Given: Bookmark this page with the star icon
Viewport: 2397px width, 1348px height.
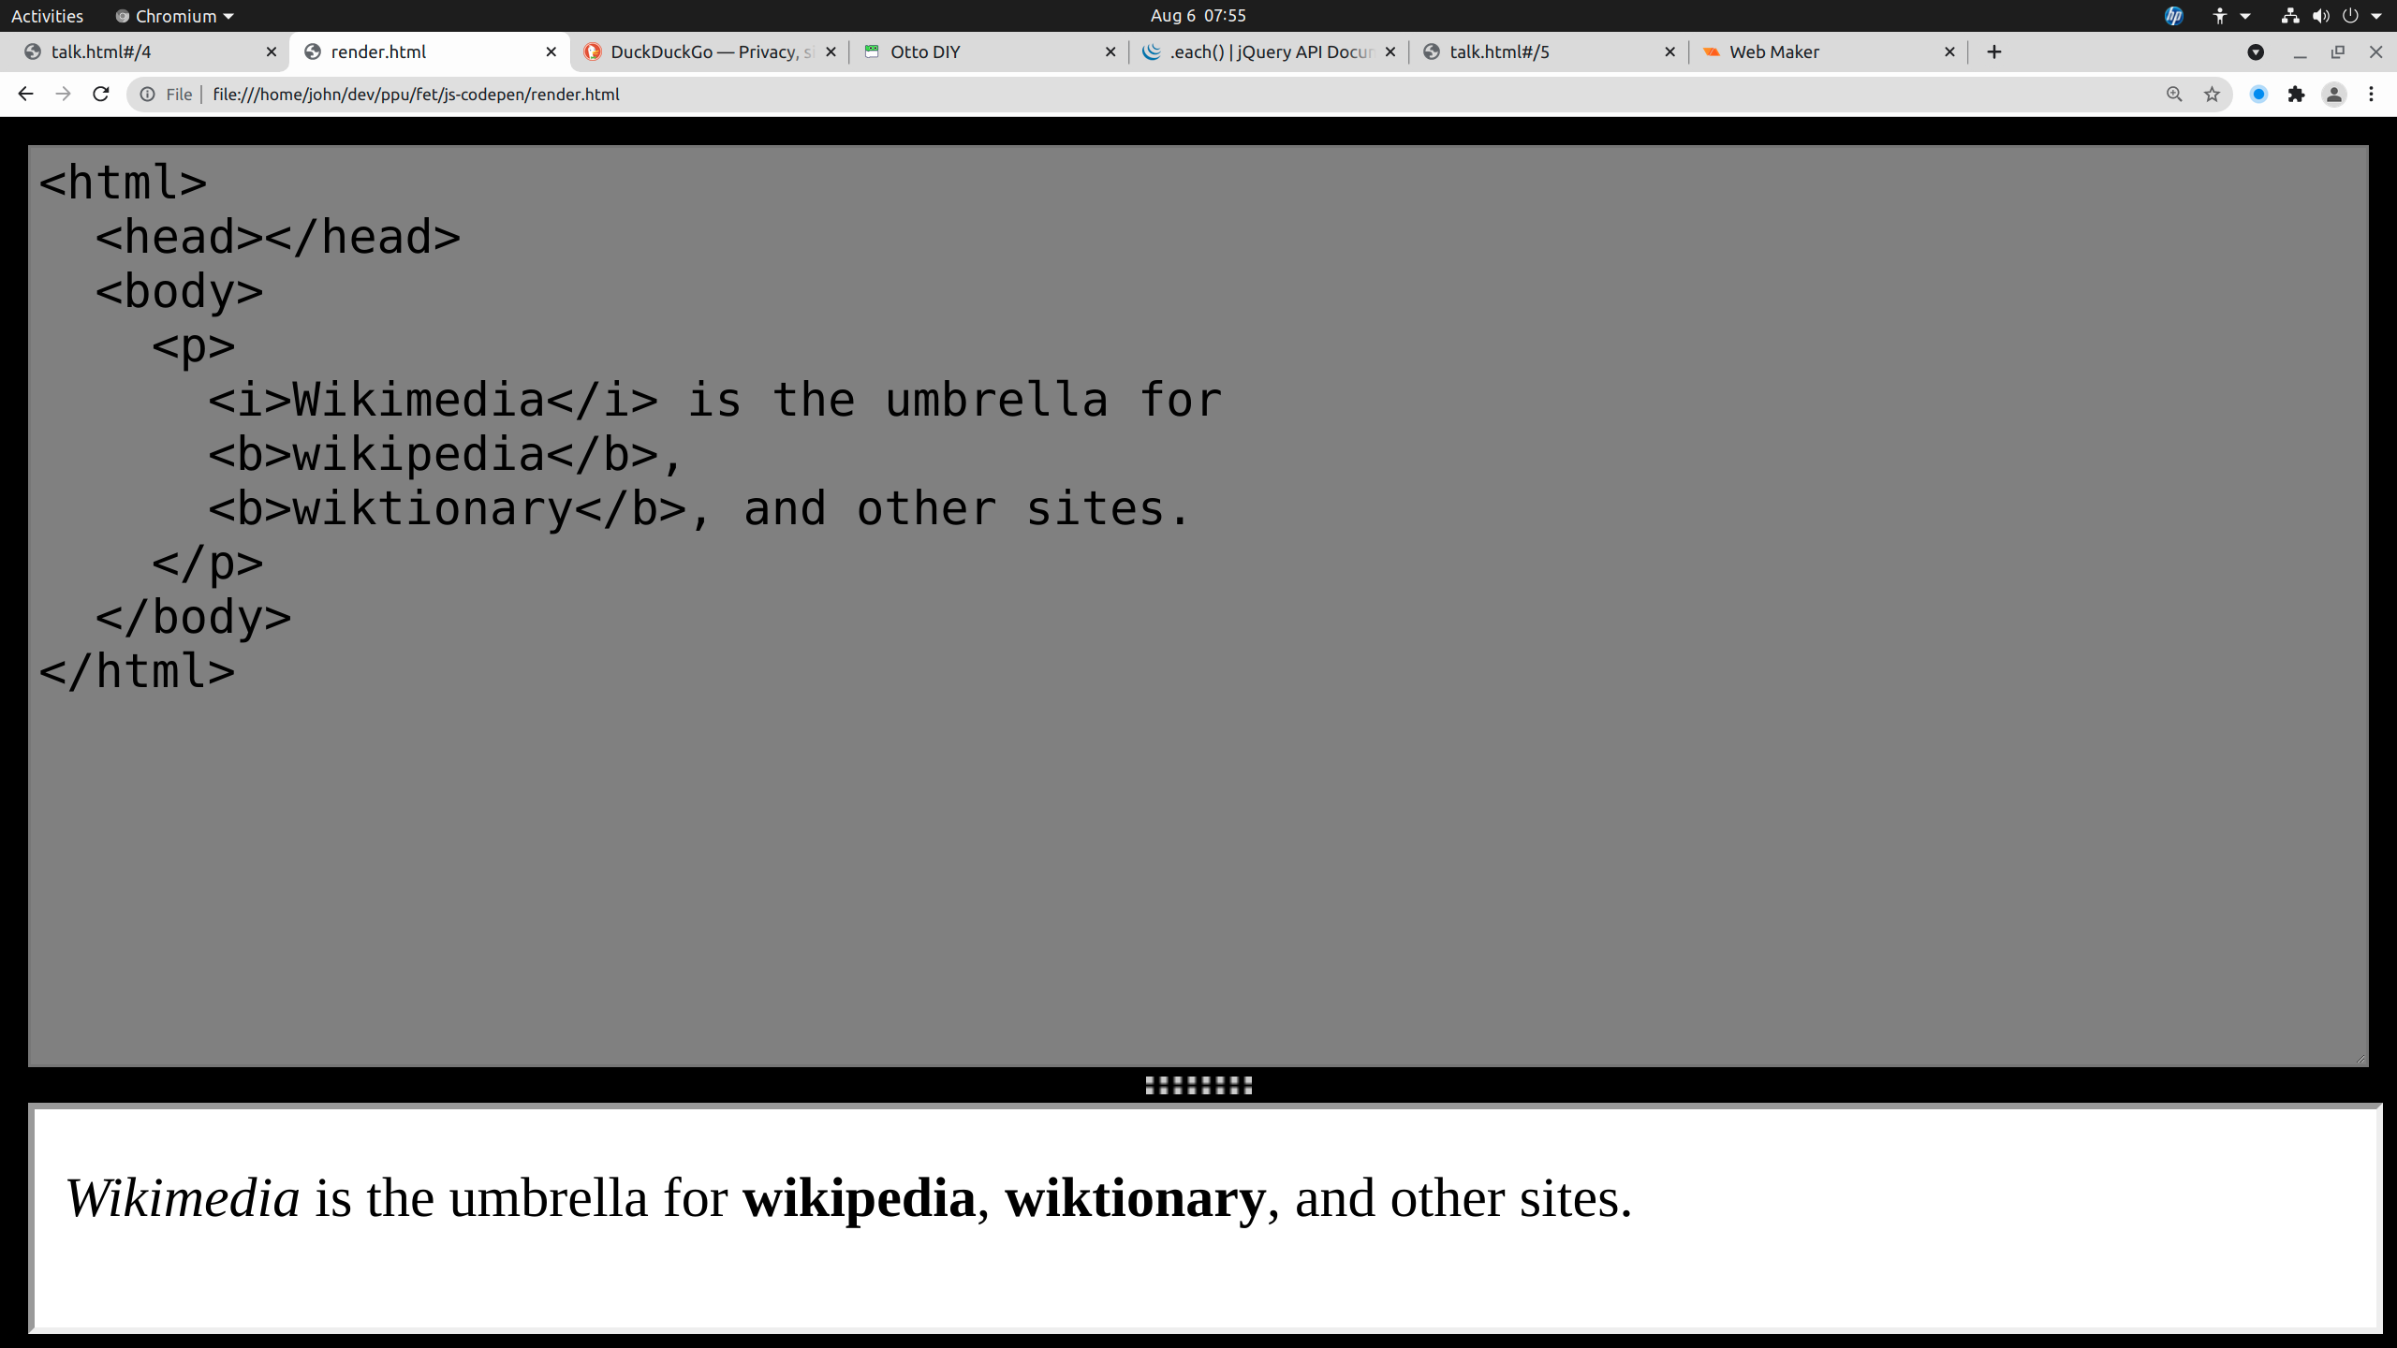Looking at the screenshot, I should pos(2212,94).
